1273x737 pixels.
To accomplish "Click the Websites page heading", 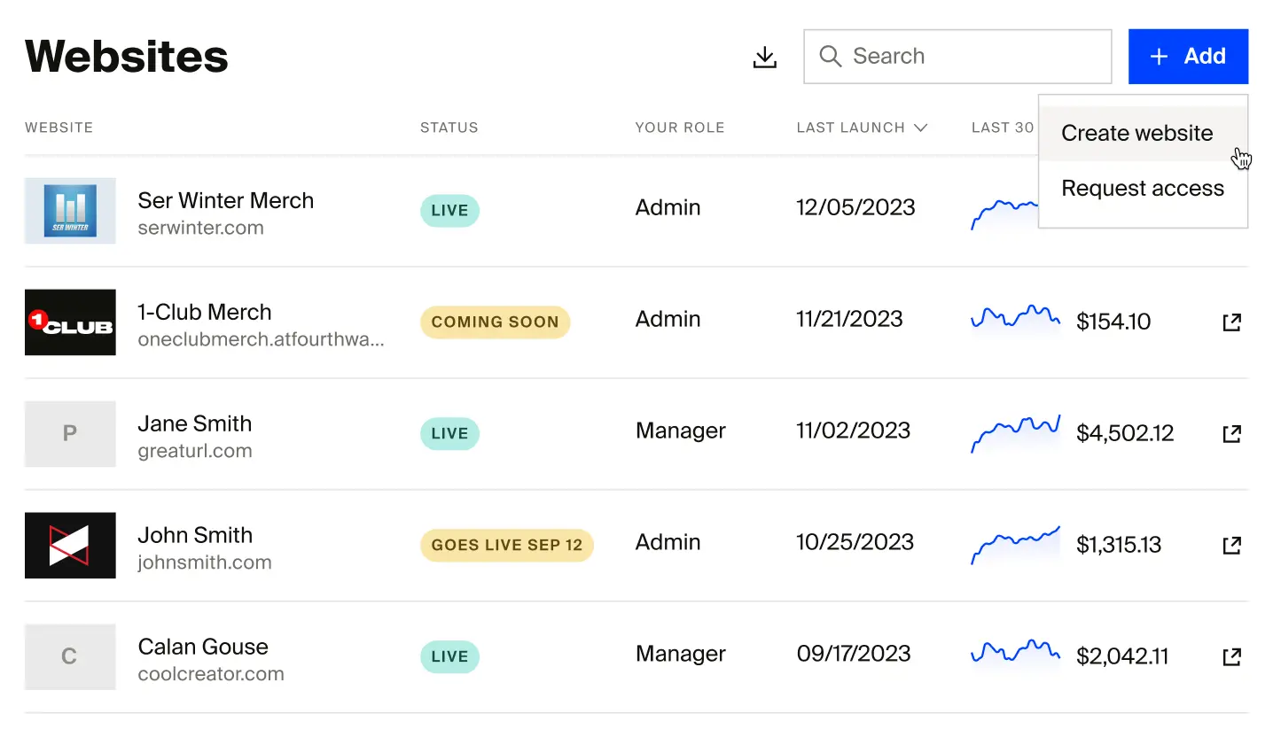I will click(x=126, y=56).
